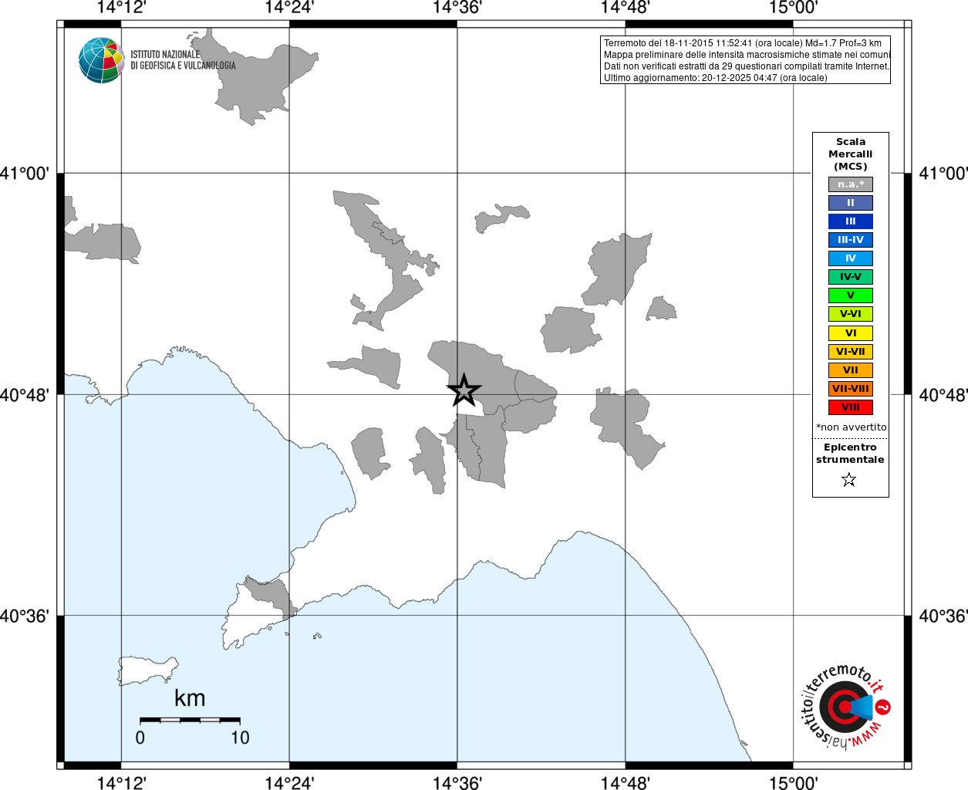Select the V-VI intensity legend swatch
Image resolution: width=968 pixels, height=790 pixels.
(x=851, y=314)
